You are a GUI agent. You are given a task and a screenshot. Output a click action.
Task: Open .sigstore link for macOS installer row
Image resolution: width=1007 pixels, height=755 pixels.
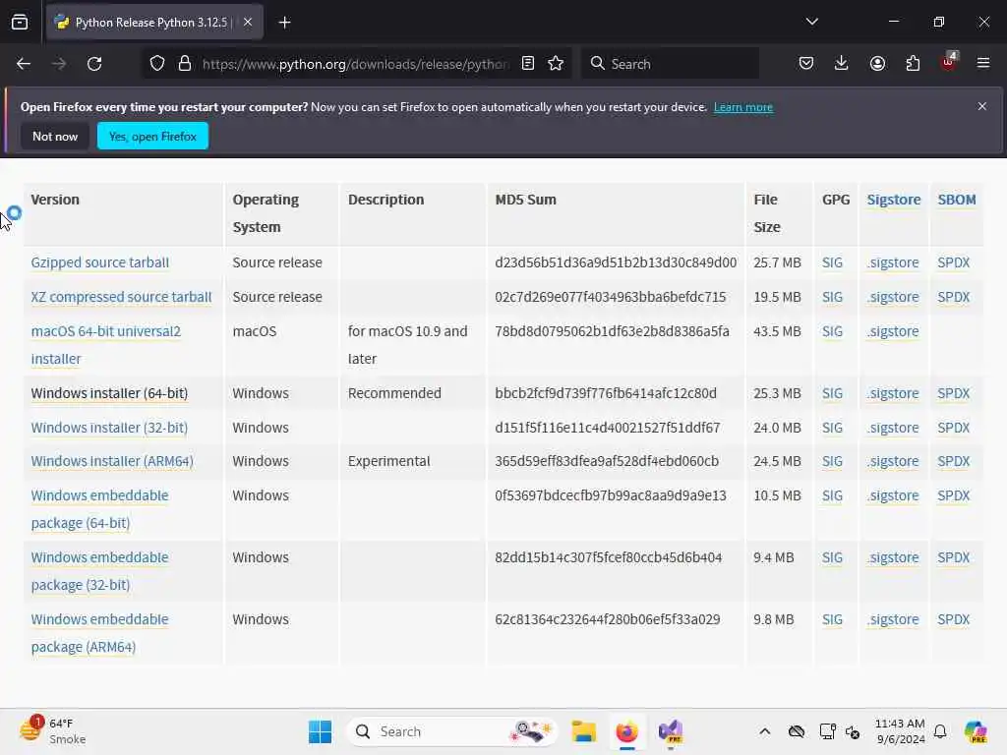pyautogui.click(x=893, y=331)
